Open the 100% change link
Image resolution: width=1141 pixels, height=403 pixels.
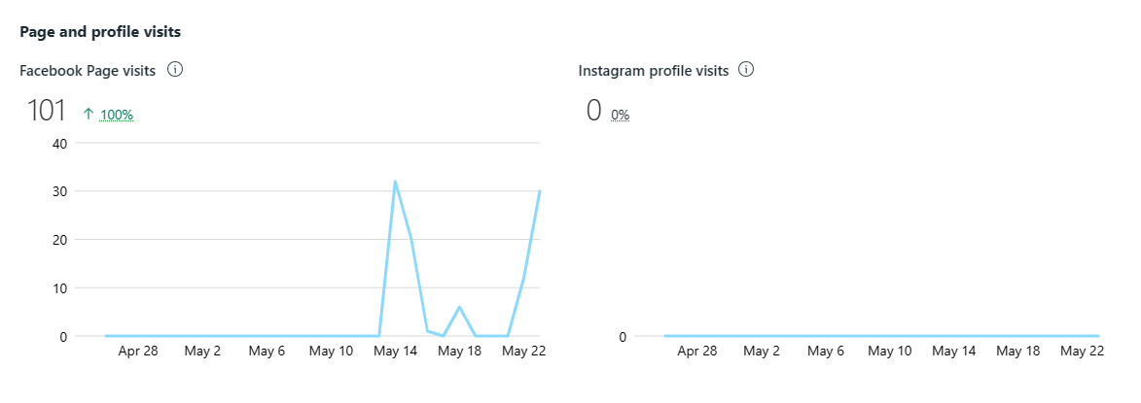117,115
